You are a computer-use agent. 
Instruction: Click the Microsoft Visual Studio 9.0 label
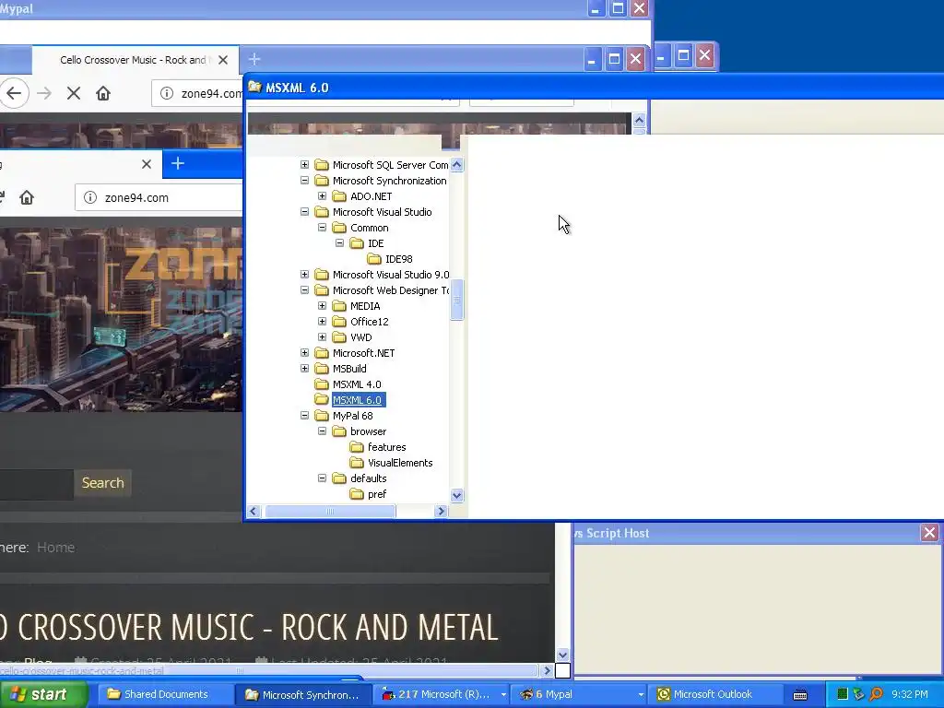click(x=391, y=275)
